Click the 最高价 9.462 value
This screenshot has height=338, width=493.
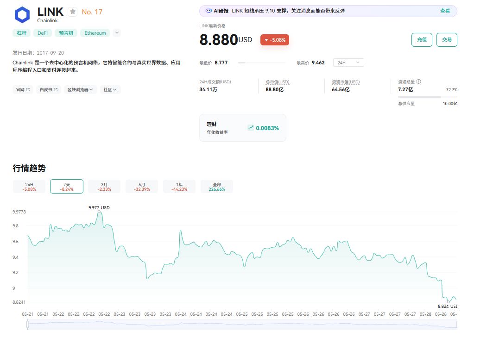point(318,63)
